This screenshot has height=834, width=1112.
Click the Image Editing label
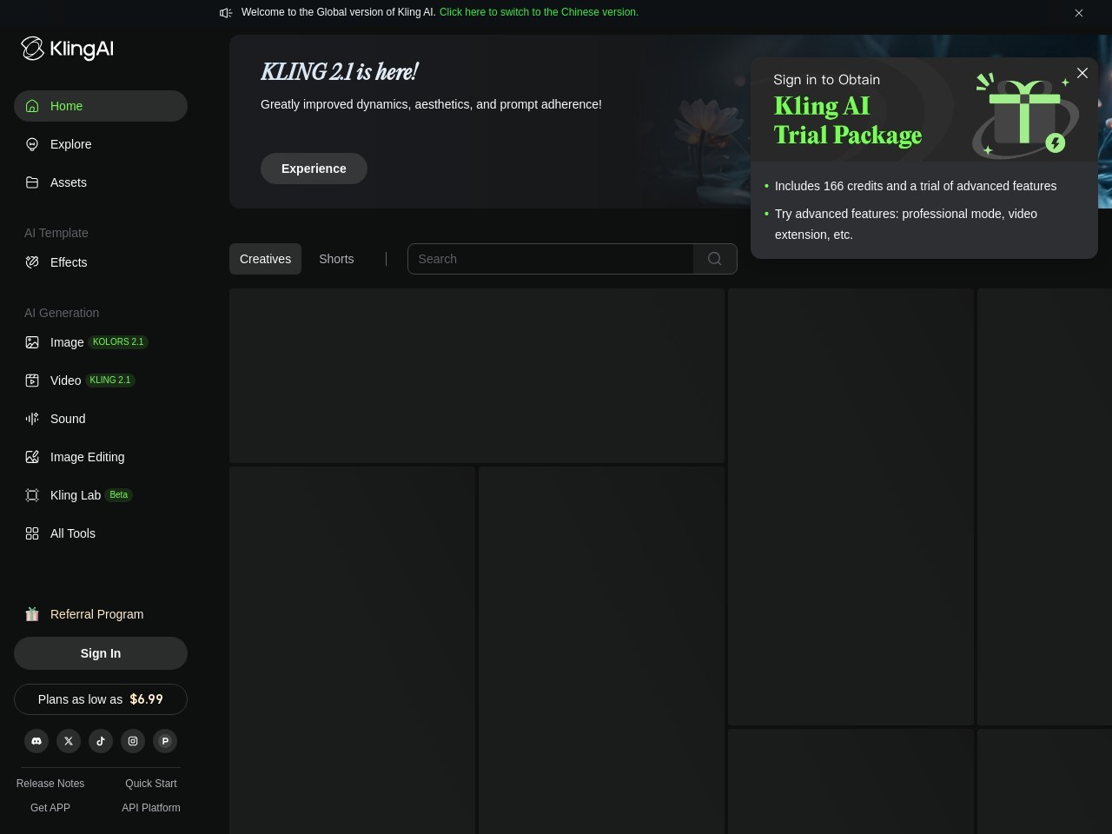coord(87,457)
